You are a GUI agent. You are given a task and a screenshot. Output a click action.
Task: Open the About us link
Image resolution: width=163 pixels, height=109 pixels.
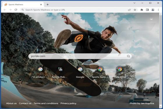pos(11,103)
